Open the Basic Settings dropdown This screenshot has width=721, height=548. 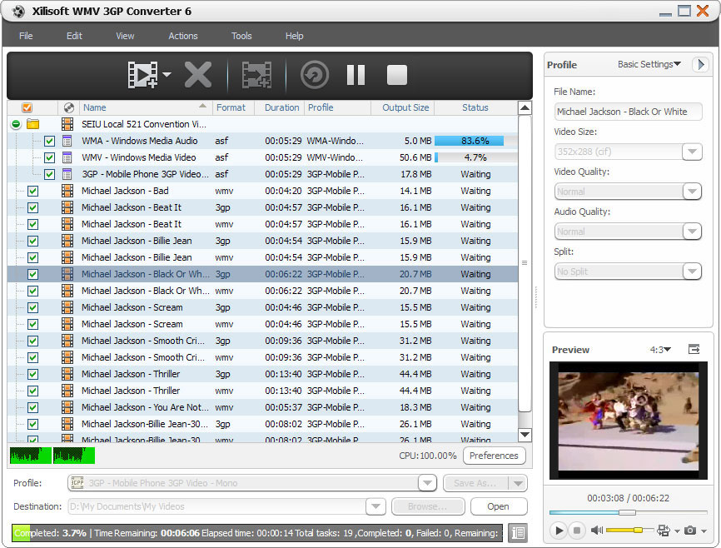pyautogui.click(x=649, y=64)
